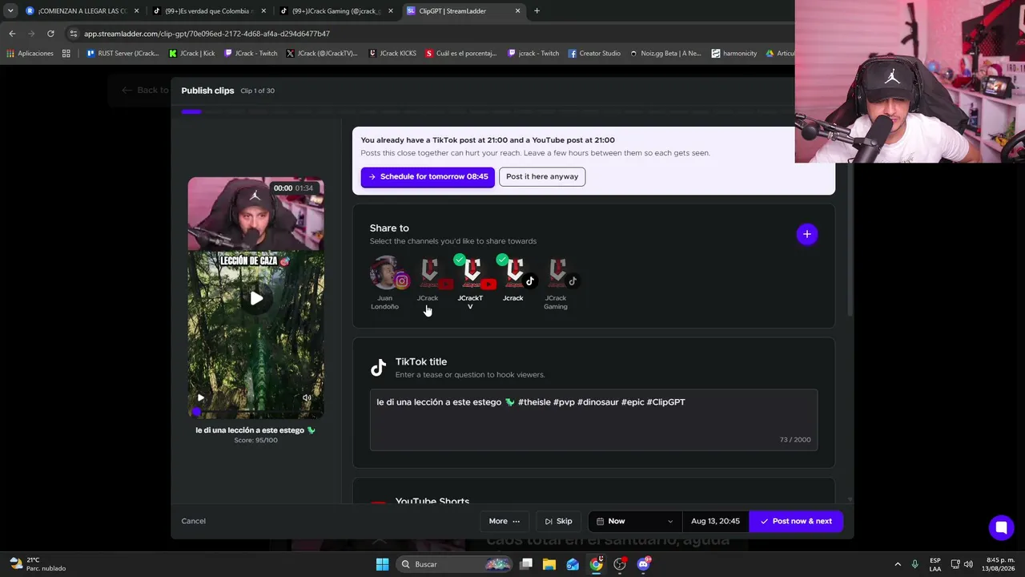Open the RUST Server bookmark
Screen dimensions: 1025x577
(122, 54)
